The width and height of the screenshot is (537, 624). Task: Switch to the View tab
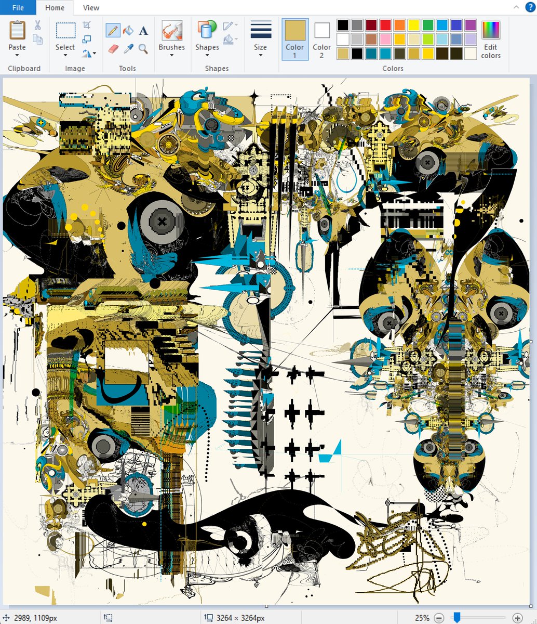(90, 8)
